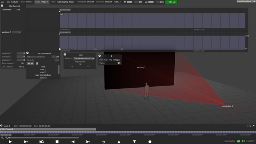Close the OscControl editor panel
256x144 pixels.
2,6
